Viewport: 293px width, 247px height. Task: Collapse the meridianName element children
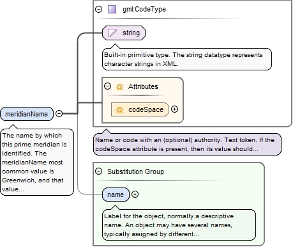59,113
